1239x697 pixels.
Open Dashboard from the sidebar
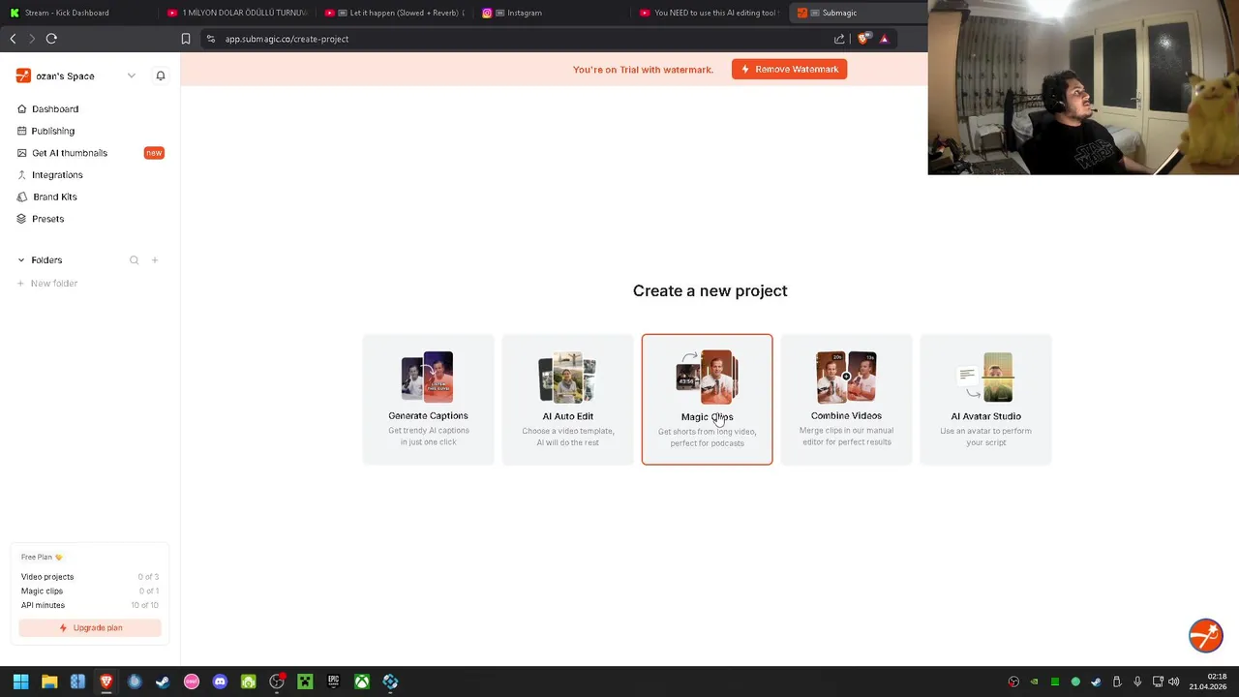[55, 109]
